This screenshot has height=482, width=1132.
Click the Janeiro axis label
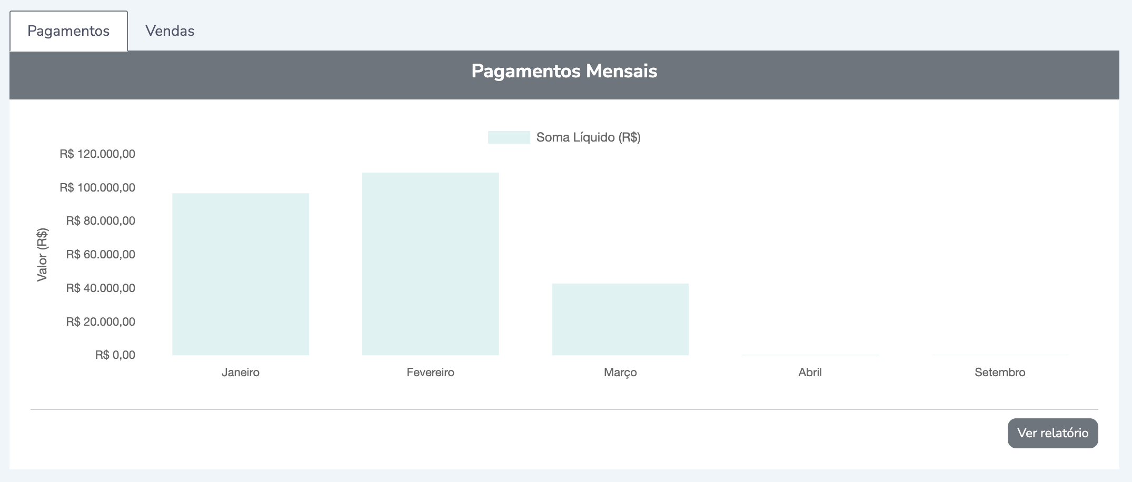coord(241,373)
